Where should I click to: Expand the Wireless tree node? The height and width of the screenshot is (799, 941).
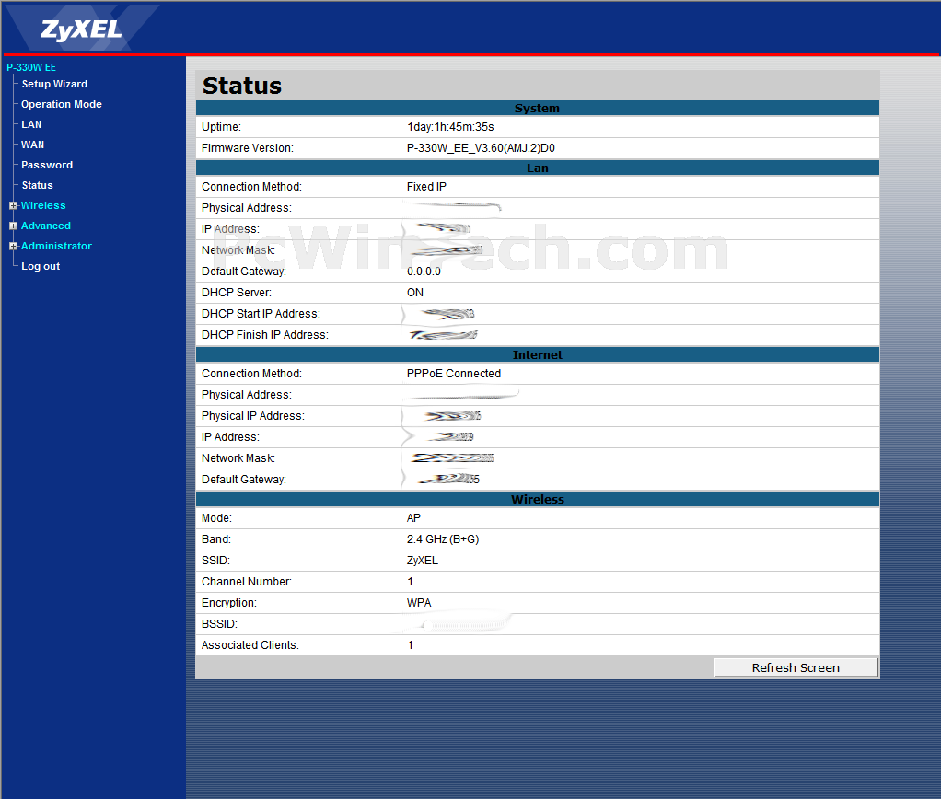click(x=13, y=206)
